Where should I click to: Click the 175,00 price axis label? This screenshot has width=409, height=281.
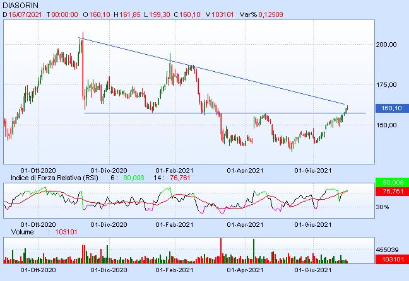point(386,85)
